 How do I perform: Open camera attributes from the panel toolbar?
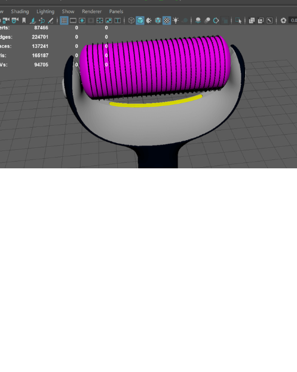pos(15,20)
